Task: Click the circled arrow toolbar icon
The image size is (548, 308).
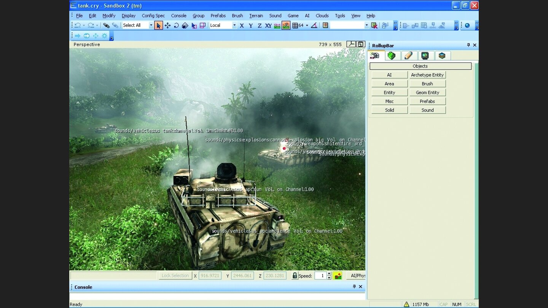Action: 86,36
